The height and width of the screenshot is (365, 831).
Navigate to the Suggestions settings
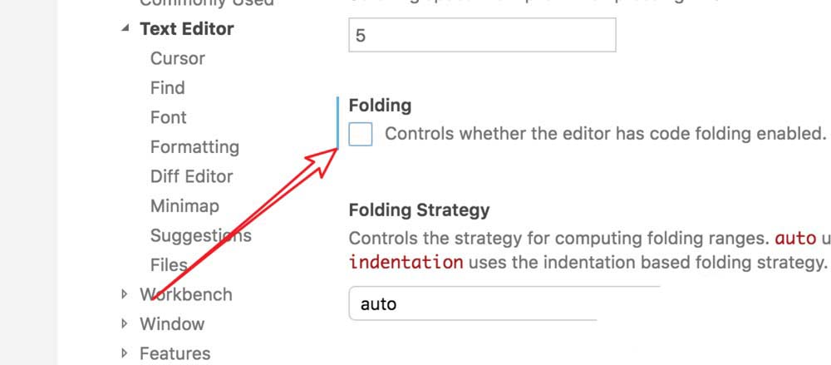pyautogui.click(x=200, y=235)
